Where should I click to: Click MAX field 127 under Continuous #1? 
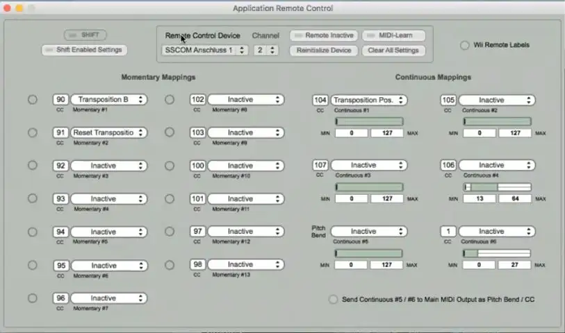pos(387,133)
